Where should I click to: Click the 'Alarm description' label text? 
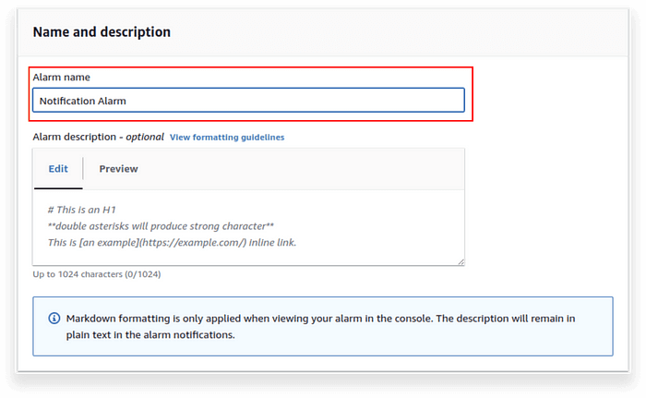pyautogui.click(x=75, y=137)
